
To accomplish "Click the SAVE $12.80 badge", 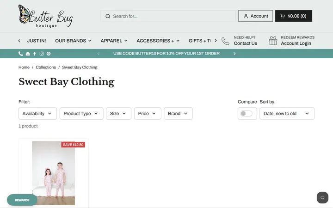I will tap(73, 145).
